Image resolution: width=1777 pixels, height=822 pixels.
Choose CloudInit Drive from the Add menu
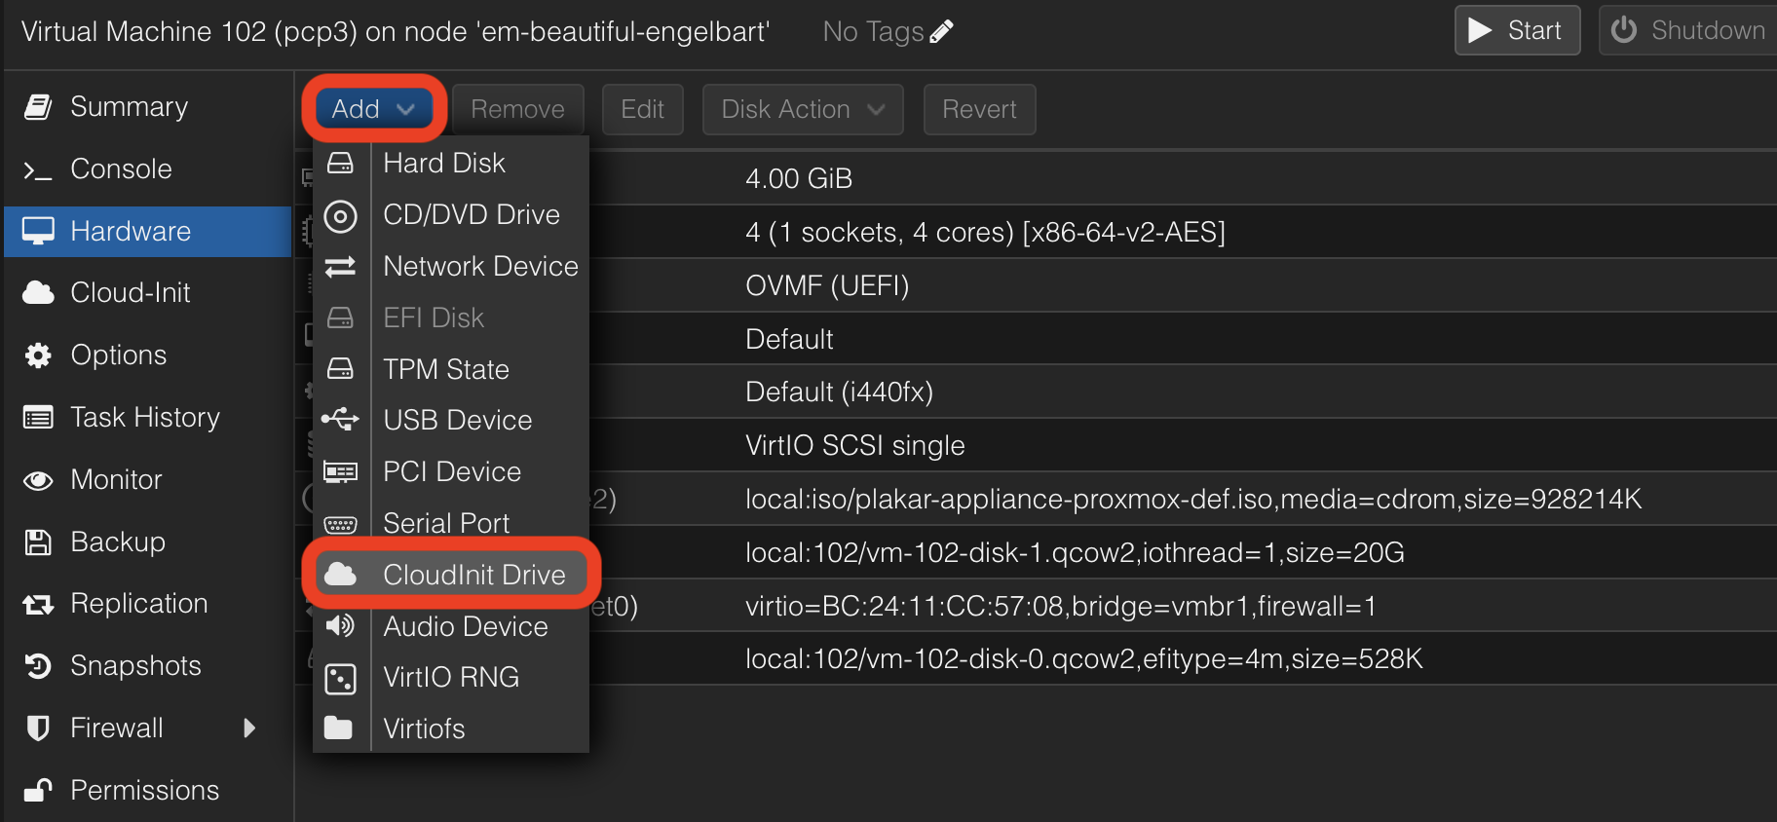451,575
